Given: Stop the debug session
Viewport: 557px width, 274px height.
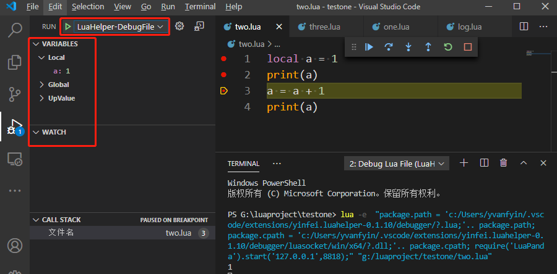Looking at the screenshot, I should (468, 47).
